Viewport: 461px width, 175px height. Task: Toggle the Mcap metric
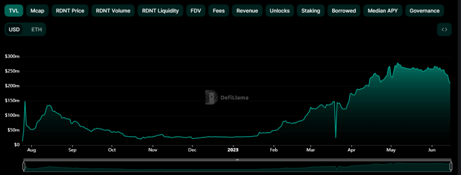[x=37, y=11]
